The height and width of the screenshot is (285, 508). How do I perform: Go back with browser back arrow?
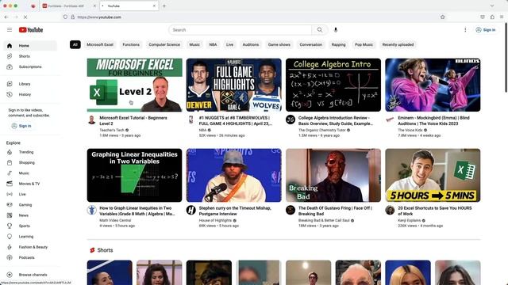7,17
